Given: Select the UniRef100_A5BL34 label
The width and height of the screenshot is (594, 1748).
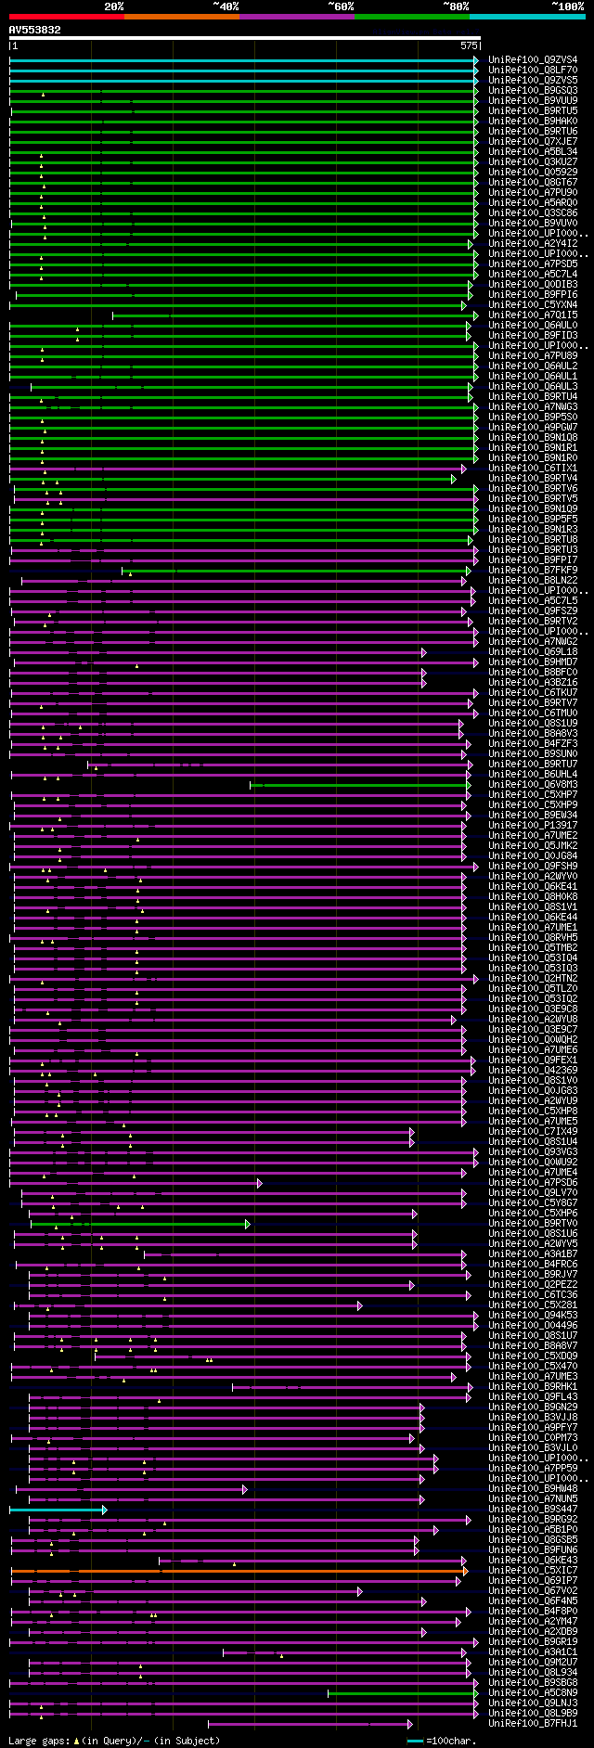Looking at the screenshot, I should pos(533,151).
